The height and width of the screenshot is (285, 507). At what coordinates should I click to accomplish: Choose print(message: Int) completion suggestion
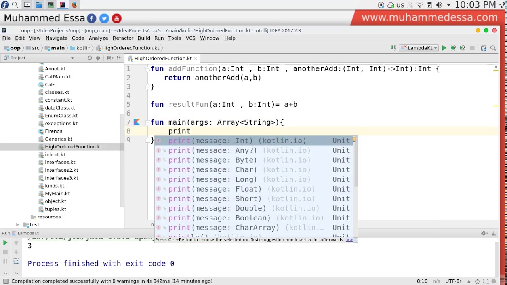[253, 141]
